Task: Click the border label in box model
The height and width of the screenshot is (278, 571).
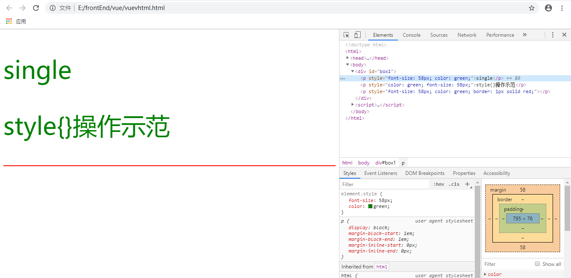Action: point(505,200)
